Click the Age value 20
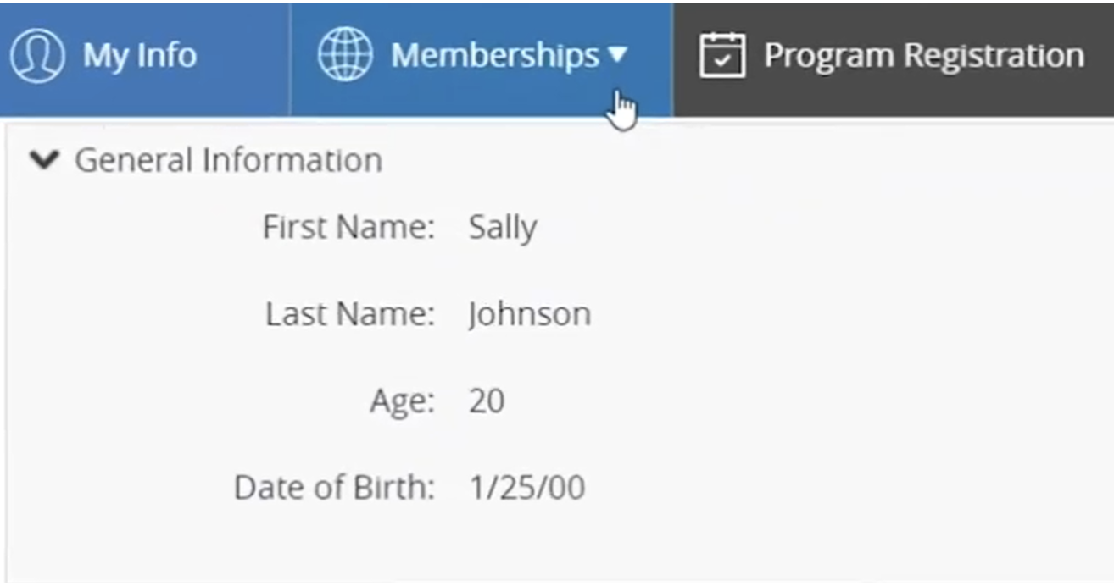This screenshot has height=586, width=1114. [x=487, y=401]
